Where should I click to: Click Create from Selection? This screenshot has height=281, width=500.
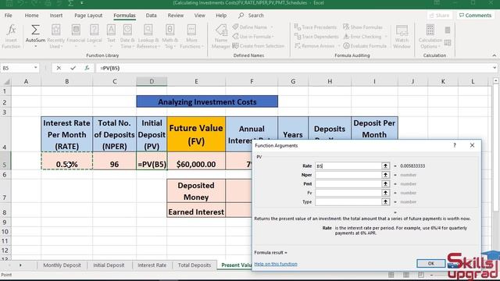coord(259,46)
